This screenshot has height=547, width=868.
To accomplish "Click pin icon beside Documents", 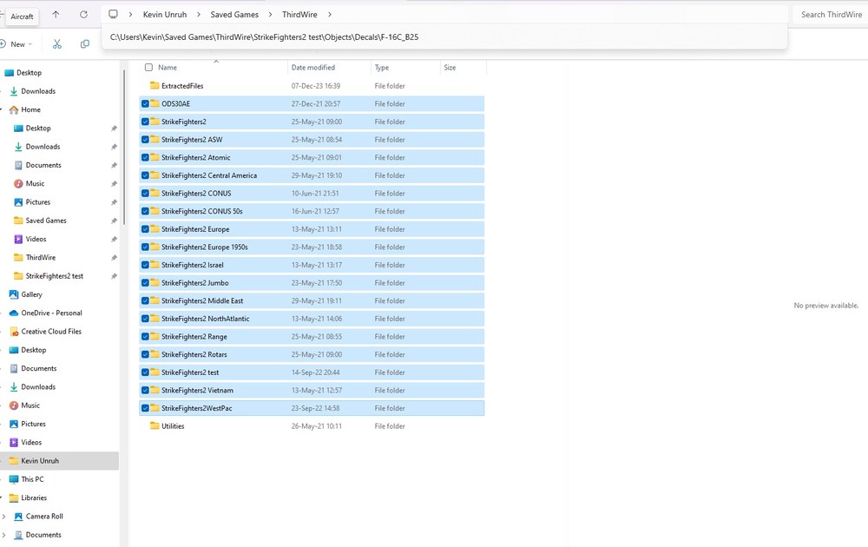I will coord(114,166).
